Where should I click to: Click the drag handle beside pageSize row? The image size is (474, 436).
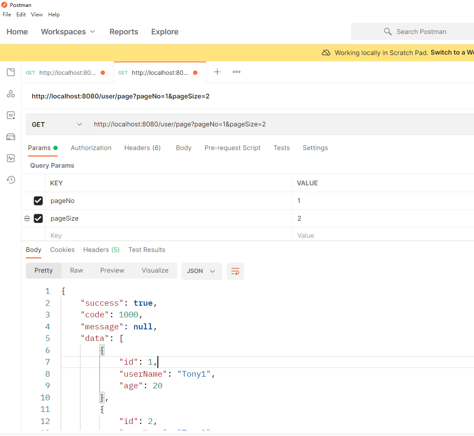tap(27, 218)
